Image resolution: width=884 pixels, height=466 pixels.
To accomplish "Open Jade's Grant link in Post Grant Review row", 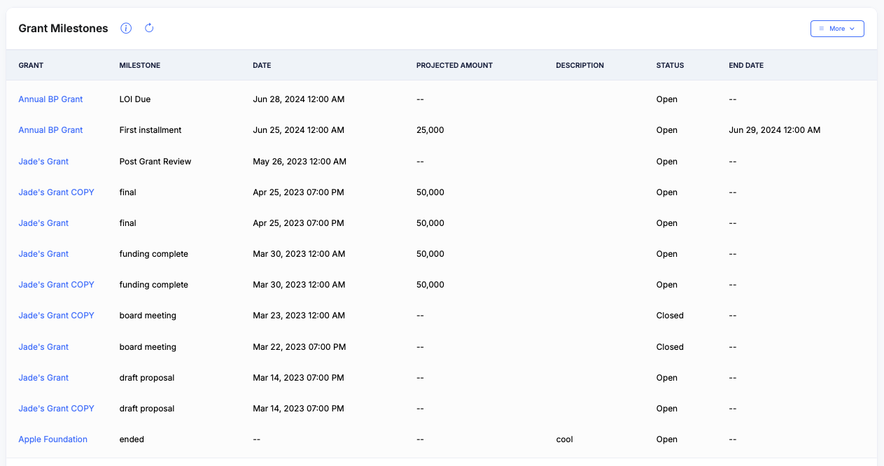I will point(43,162).
